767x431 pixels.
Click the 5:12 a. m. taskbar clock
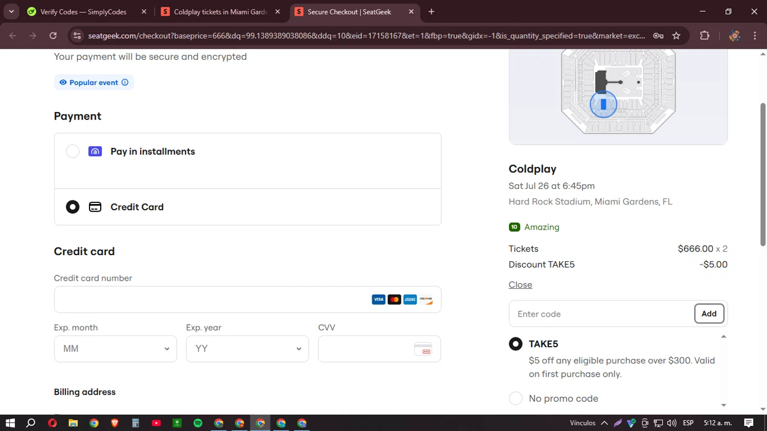pyautogui.click(x=718, y=423)
